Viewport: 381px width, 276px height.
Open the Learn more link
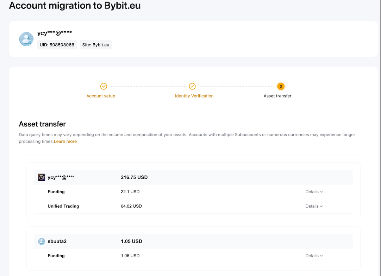pos(65,142)
